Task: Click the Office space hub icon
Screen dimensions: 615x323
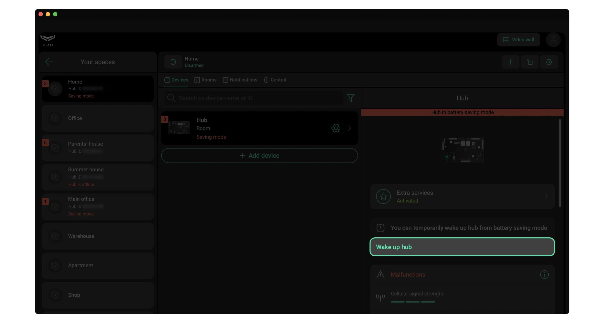Action: [55, 118]
